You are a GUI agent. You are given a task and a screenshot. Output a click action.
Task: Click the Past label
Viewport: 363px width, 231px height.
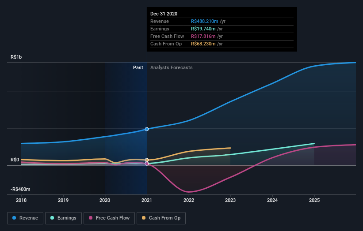(138, 67)
